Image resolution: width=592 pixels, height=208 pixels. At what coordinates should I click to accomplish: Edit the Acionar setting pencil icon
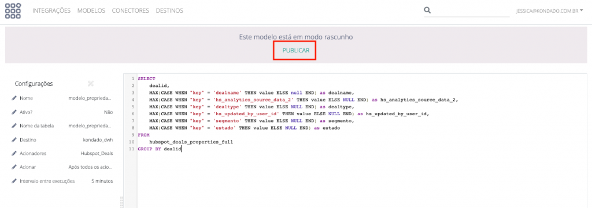14,167
